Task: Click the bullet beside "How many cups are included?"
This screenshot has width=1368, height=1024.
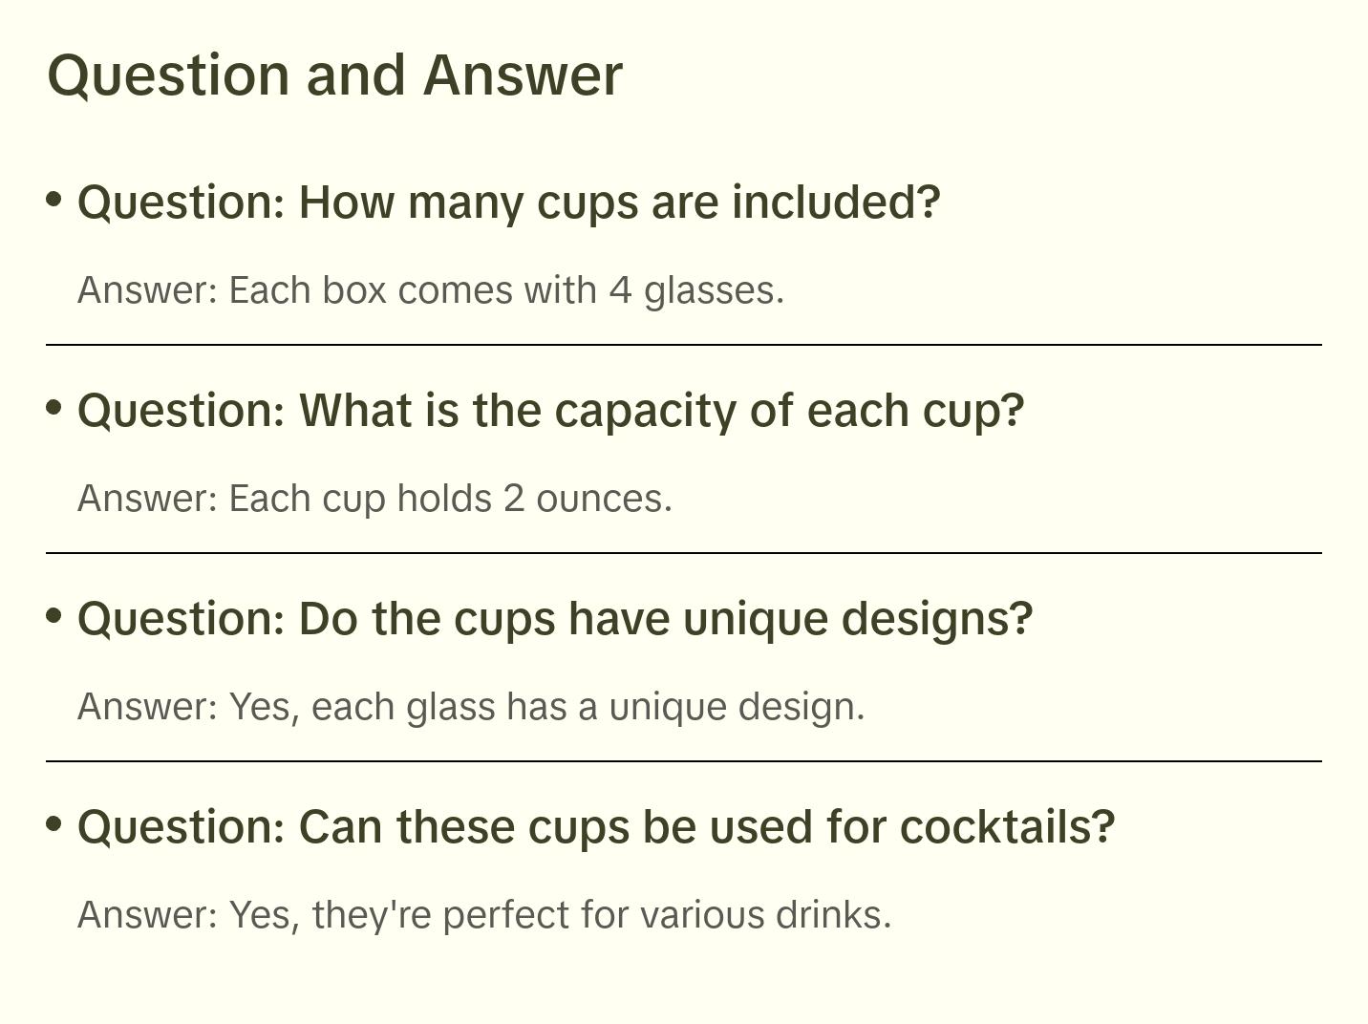Action: pyautogui.click(x=54, y=200)
